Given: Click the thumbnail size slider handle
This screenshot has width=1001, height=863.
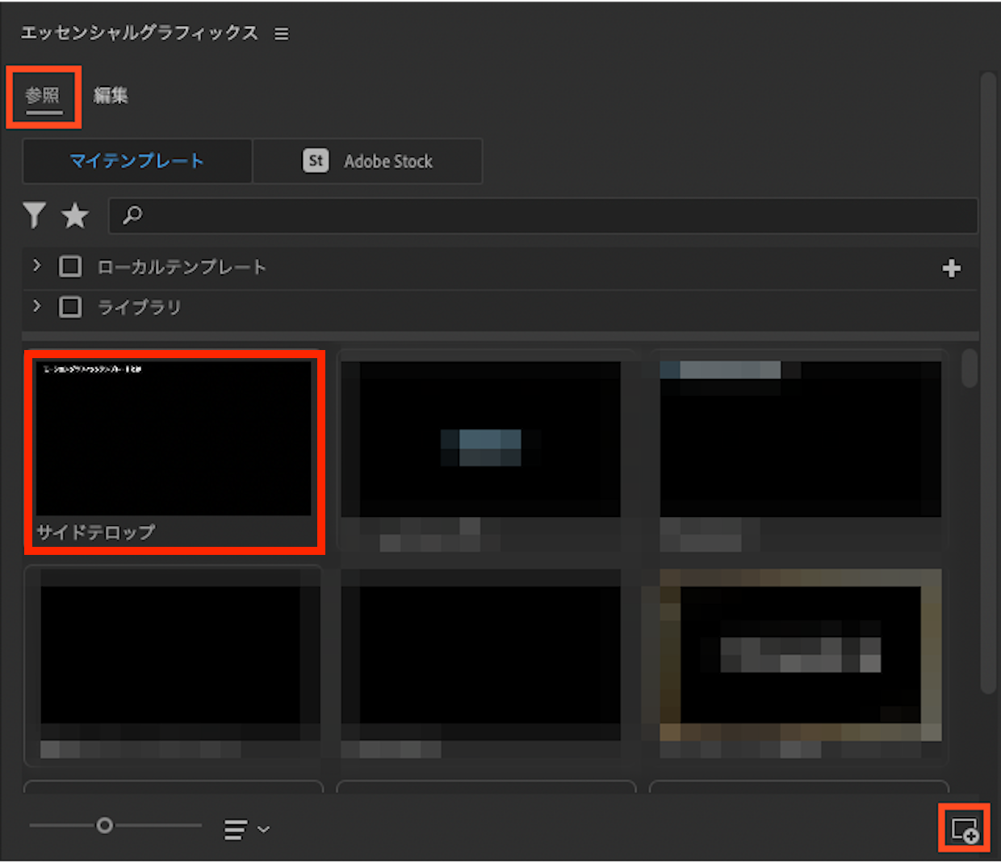Looking at the screenshot, I should tap(104, 825).
